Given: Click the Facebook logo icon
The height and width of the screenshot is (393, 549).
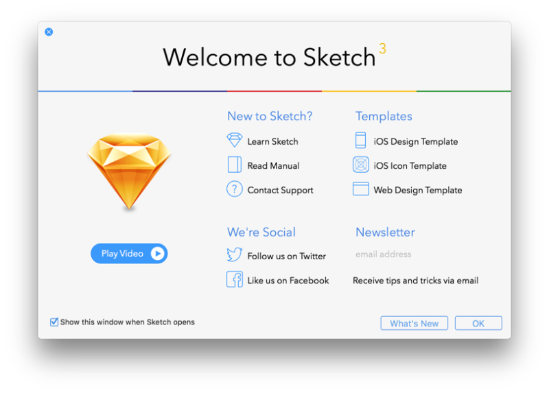Looking at the screenshot, I should coord(235,280).
